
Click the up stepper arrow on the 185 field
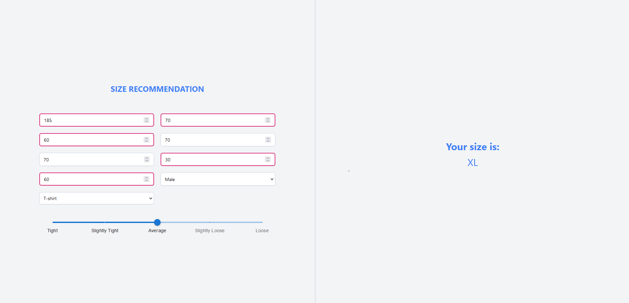click(x=146, y=119)
